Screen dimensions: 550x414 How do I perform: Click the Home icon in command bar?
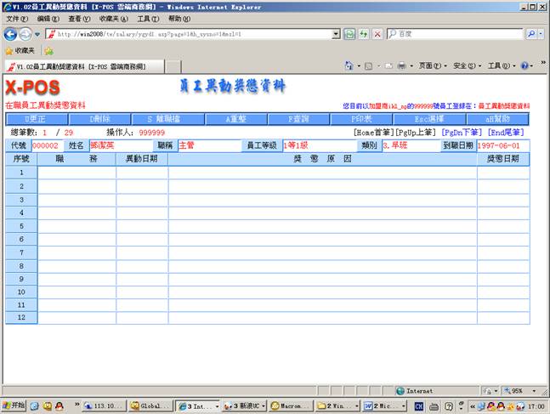pyautogui.click(x=349, y=65)
